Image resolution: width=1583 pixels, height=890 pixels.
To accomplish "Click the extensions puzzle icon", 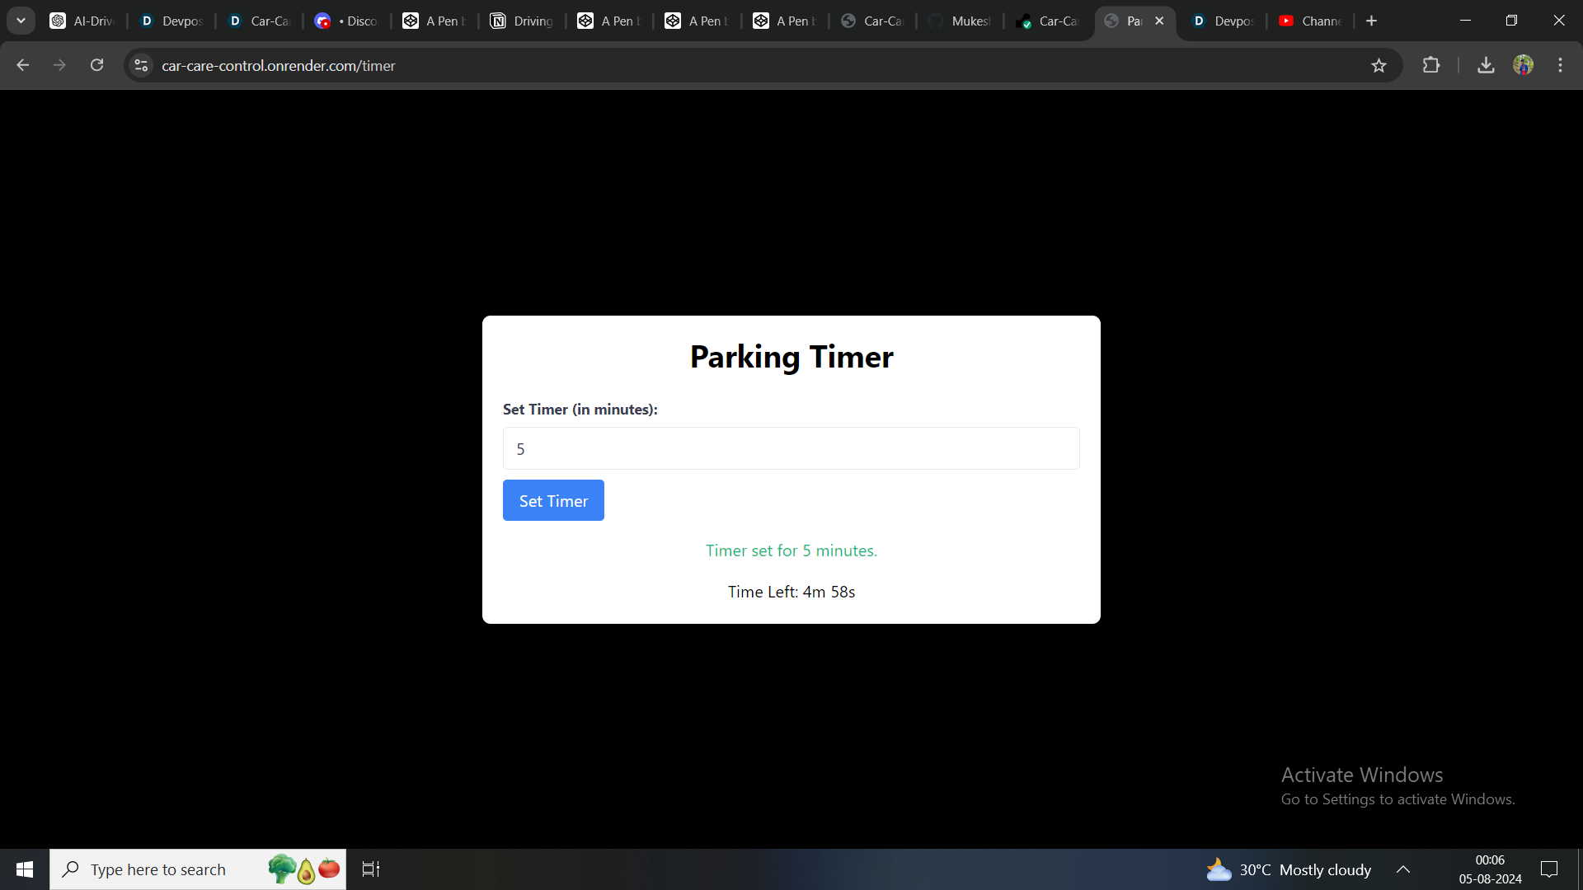I will [1432, 65].
